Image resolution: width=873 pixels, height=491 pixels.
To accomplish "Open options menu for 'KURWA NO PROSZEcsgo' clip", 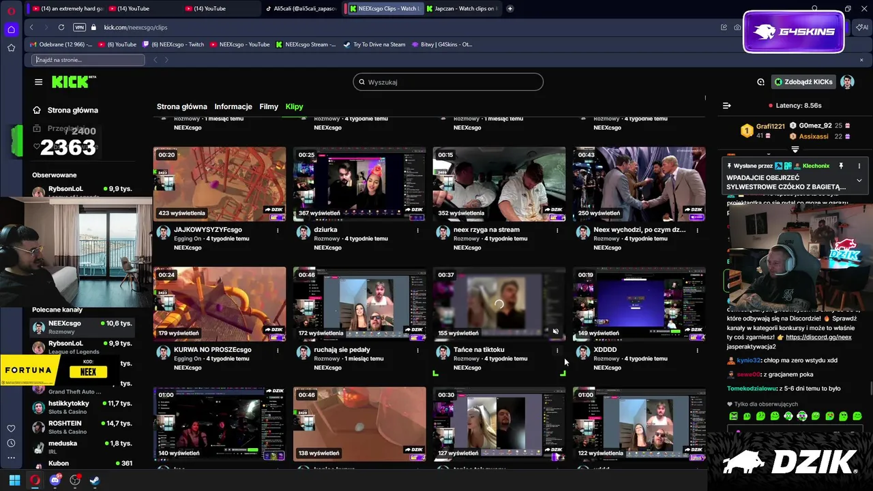I will click(x=278, y=351).
